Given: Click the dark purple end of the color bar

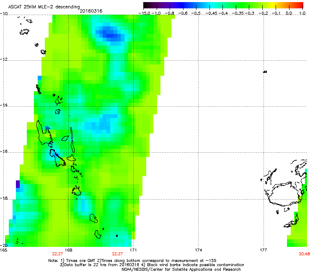Looking at the screenshot, I should tap(147, 5).
